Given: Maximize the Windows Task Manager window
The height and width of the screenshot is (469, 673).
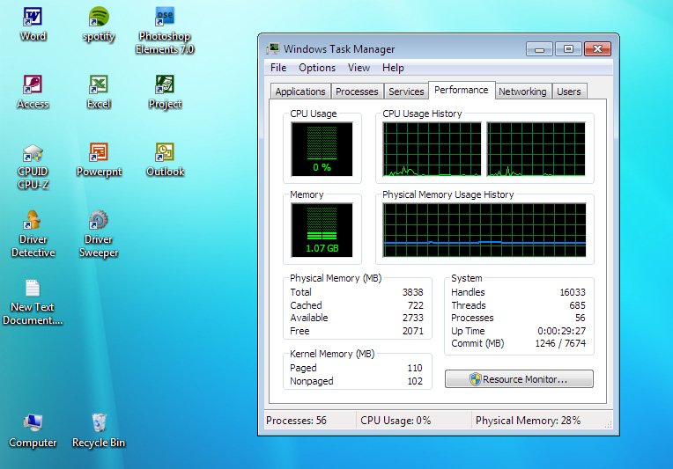Looking at the screenshot, I should tap(568, 49).
